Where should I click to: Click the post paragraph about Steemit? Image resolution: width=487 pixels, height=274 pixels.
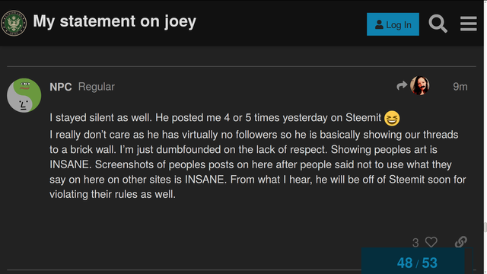tap(258, 156)
